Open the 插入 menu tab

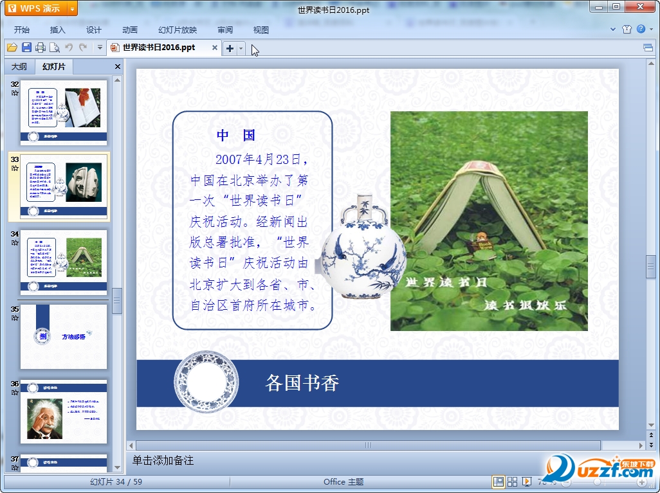58,30
